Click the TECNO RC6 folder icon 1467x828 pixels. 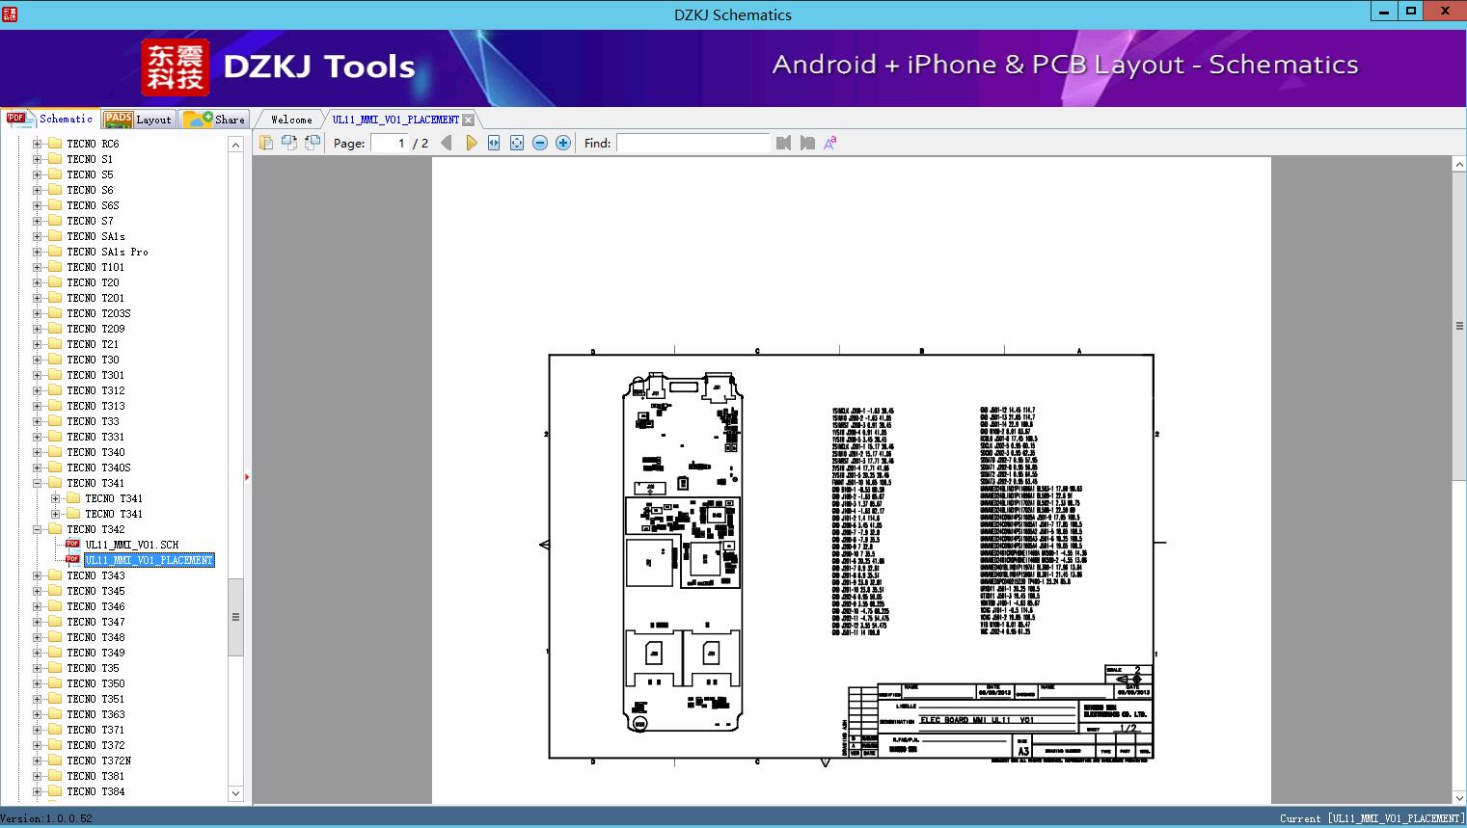[54, 144]
